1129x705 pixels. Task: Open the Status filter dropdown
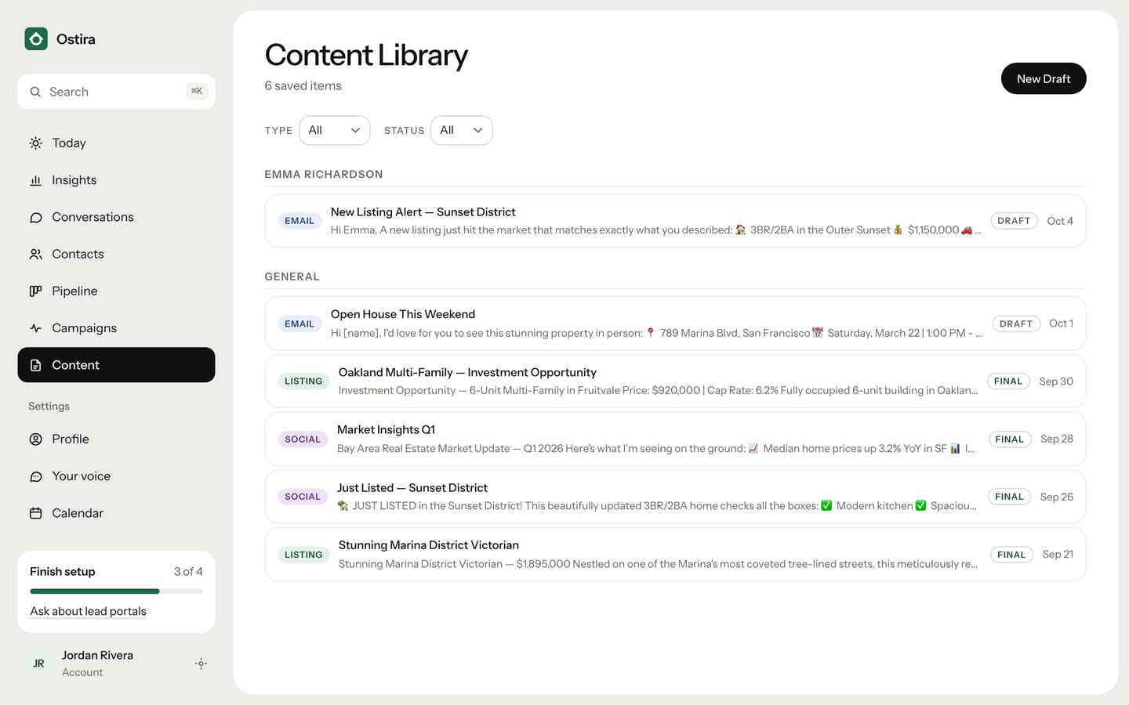tap(461, 130)
